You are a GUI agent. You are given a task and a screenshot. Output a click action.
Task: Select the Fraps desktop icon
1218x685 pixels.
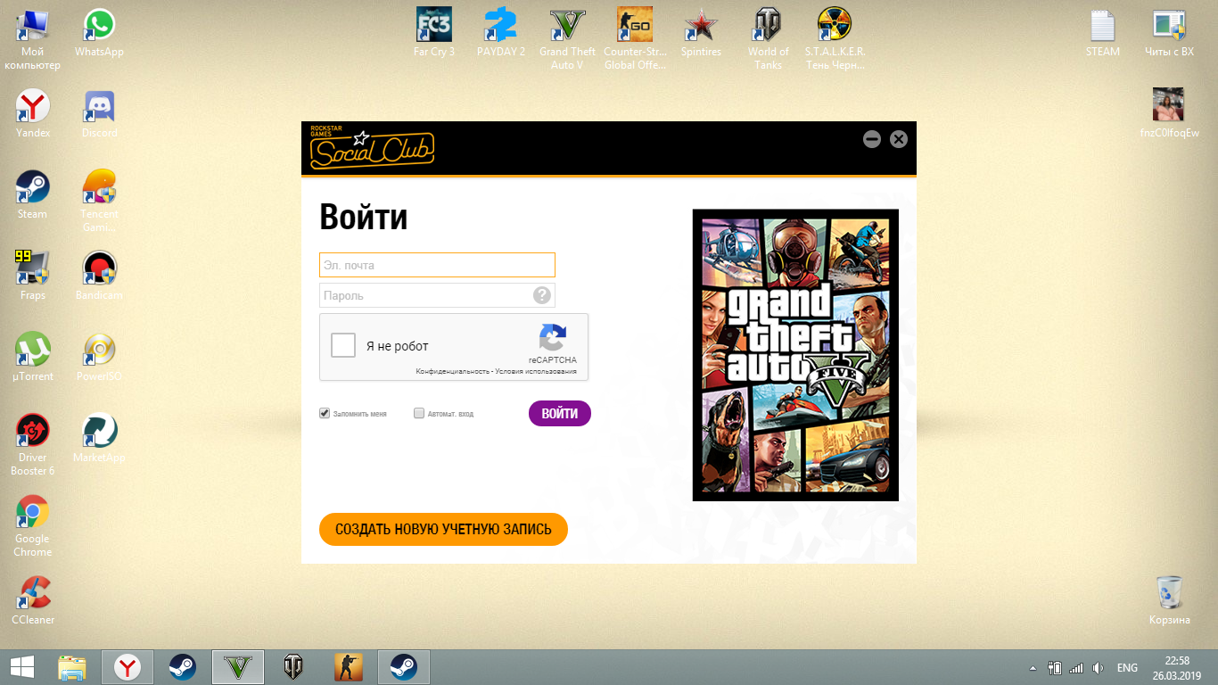(33, 276)
